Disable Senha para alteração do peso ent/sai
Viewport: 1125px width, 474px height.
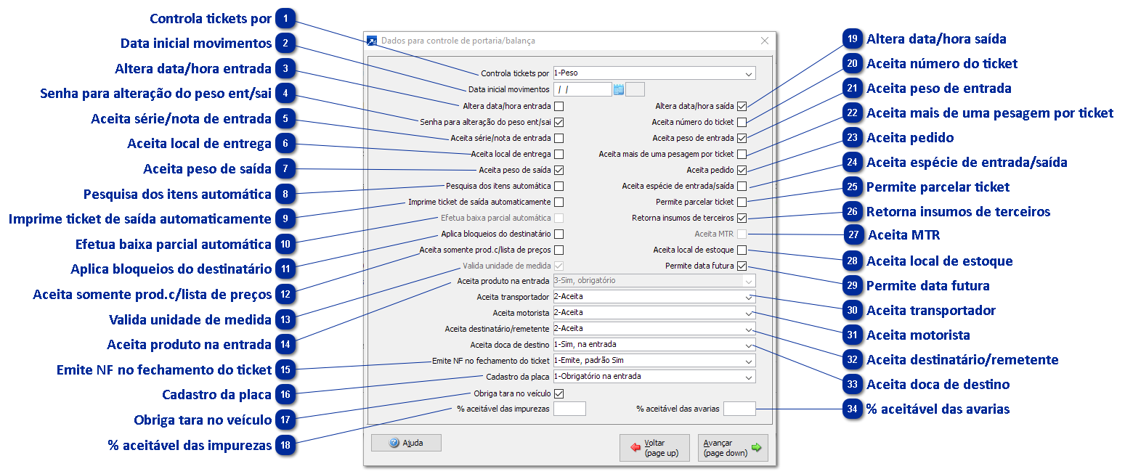tap(560, 121)
